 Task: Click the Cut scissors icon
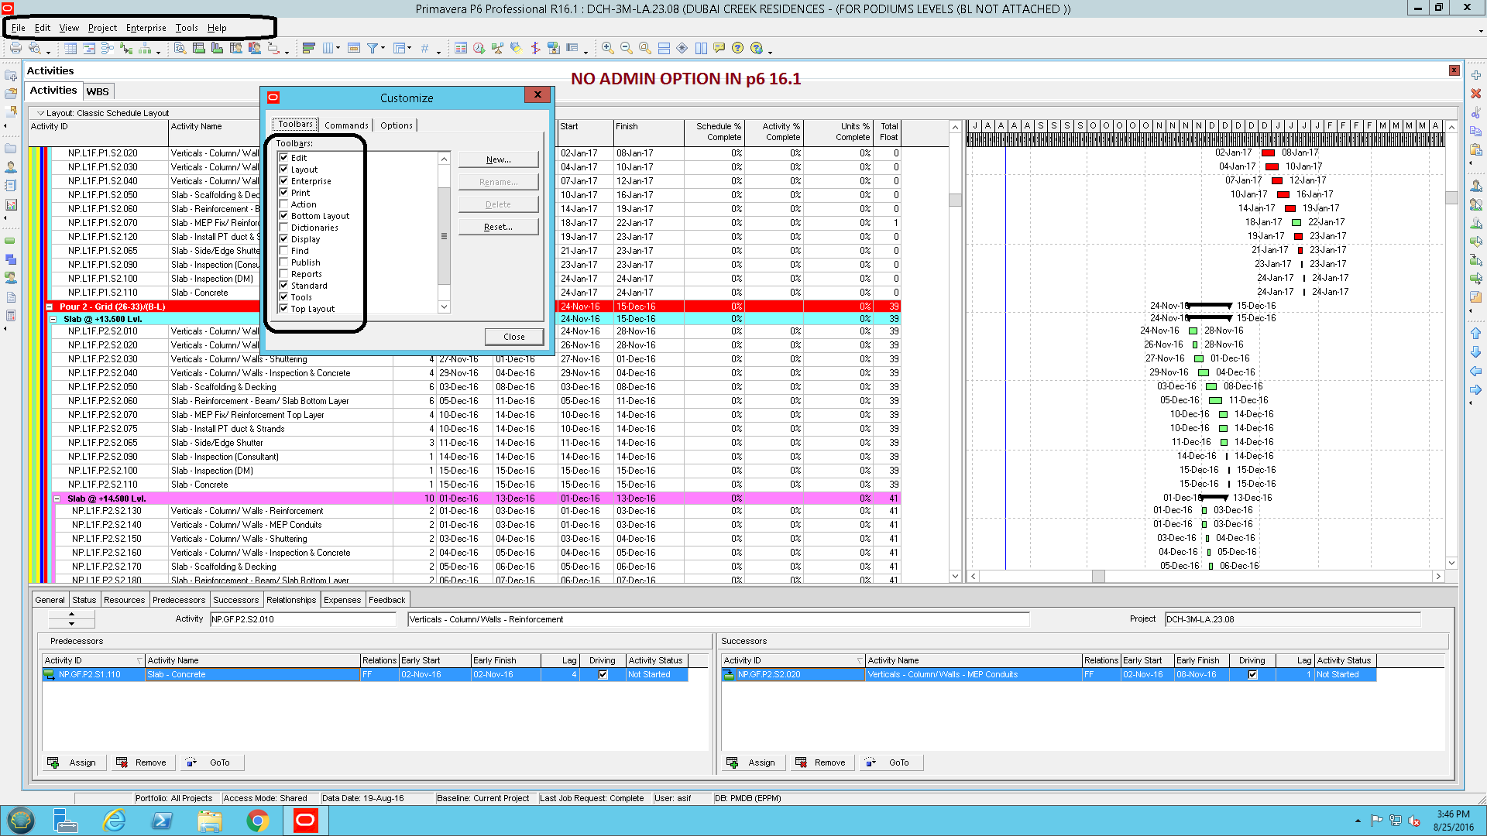click(x=1476, y=112)
